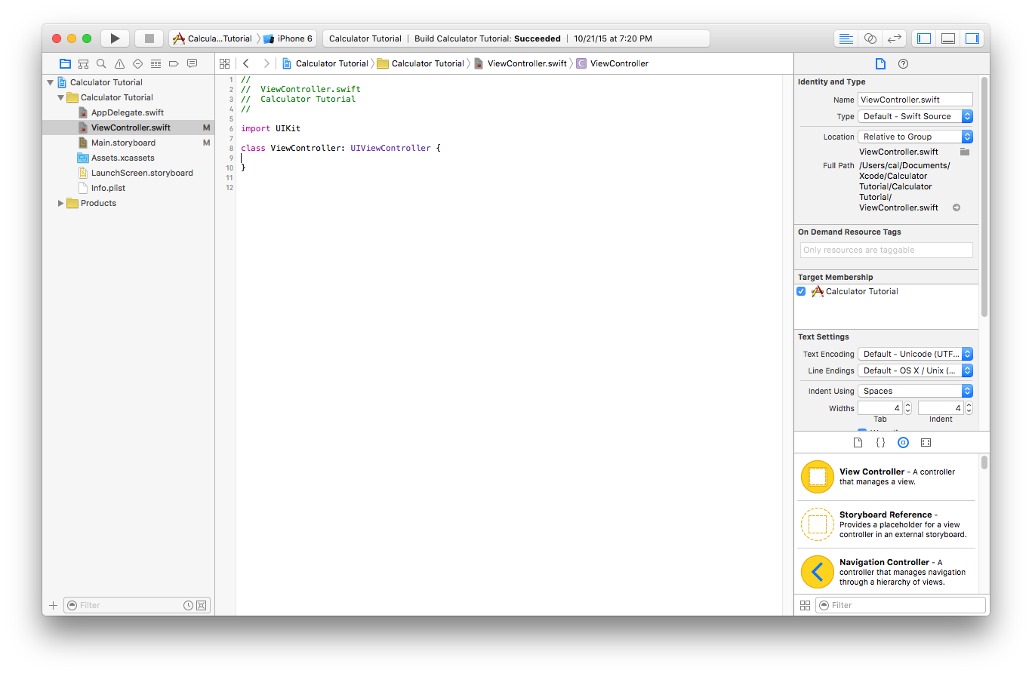
Task: Open the Report navigator
Action: [x=192, y=63]
